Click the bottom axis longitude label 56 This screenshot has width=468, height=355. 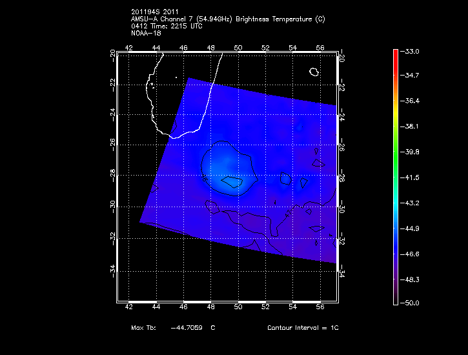click(320, 308)
